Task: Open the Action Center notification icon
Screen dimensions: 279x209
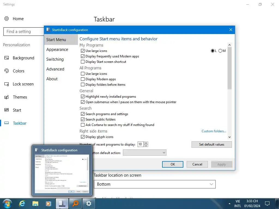Action: tap(267, 204)
